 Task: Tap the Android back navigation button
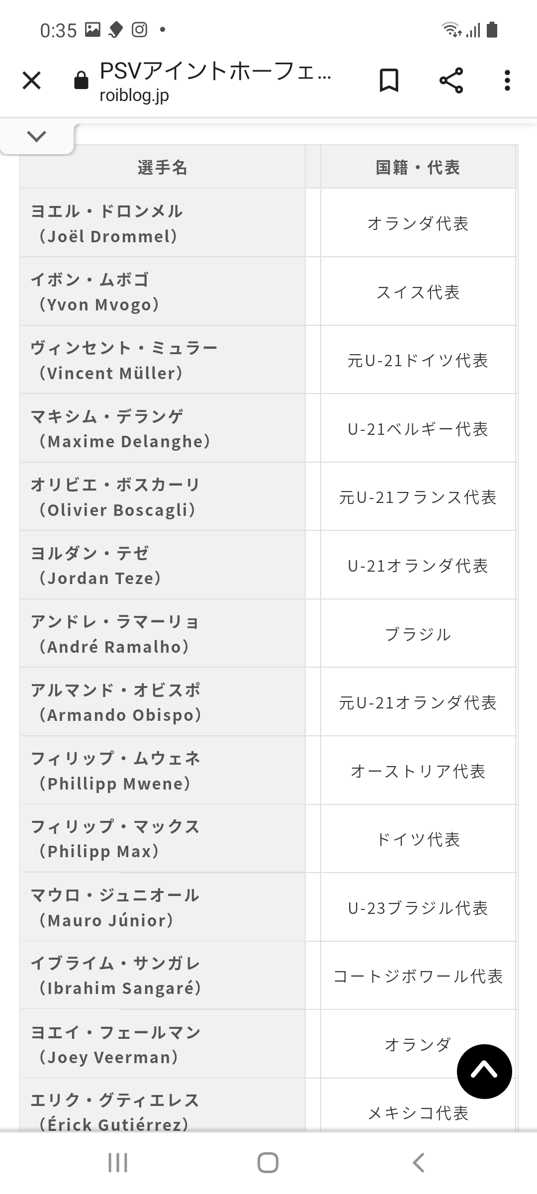tap(418, 1163)
